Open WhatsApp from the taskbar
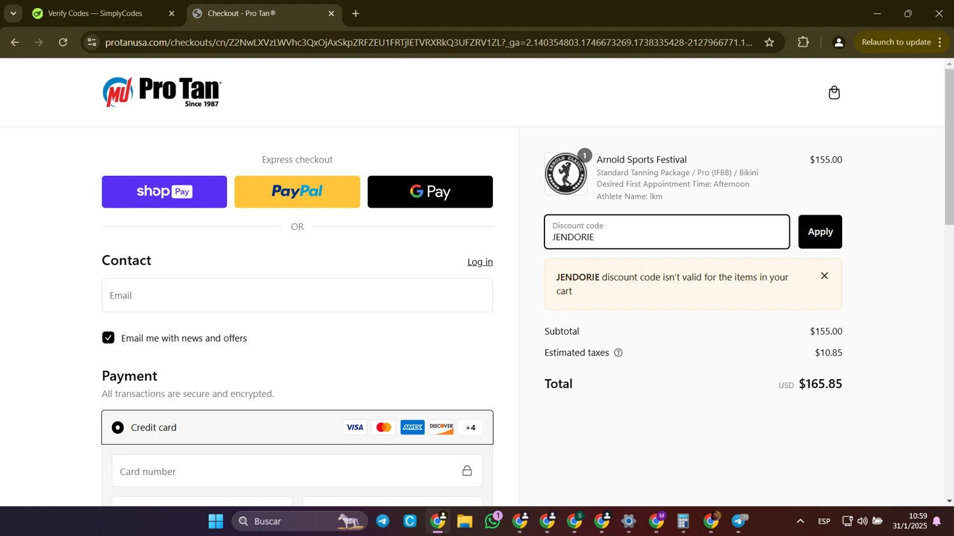Screen dimensions: 954x536 tap(493, 521)
